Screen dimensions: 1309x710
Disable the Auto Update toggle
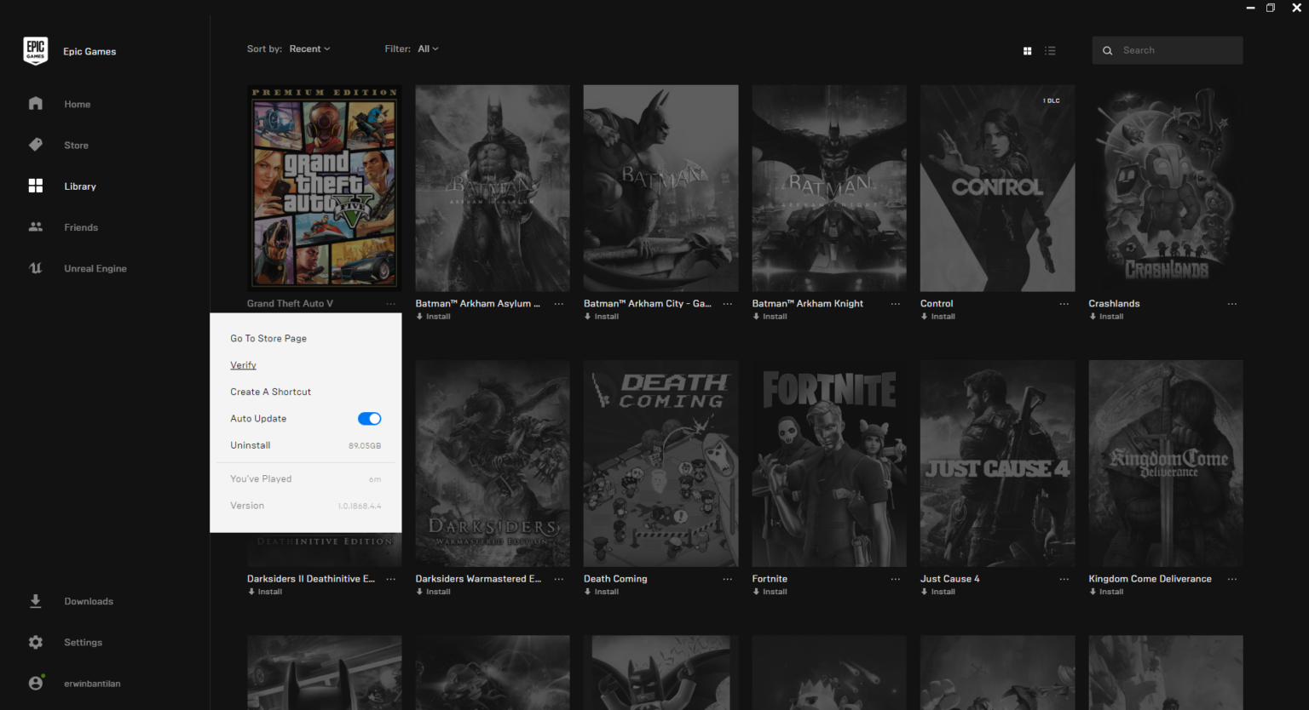point(369,419)
